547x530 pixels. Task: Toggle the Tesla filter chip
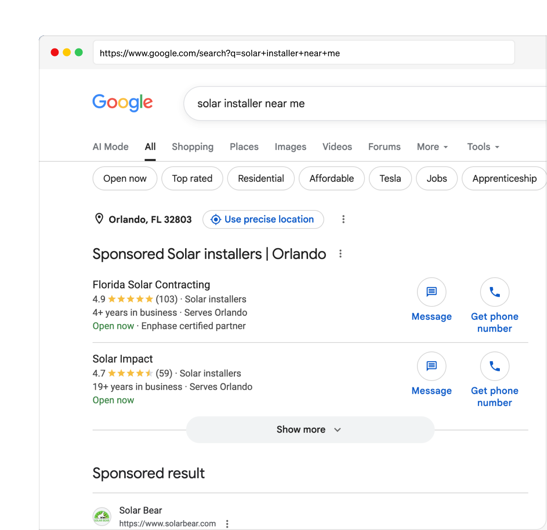[x=390, y=179]
